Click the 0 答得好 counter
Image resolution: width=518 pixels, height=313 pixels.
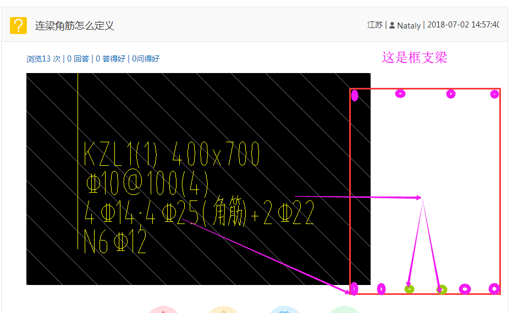(111, 59)
